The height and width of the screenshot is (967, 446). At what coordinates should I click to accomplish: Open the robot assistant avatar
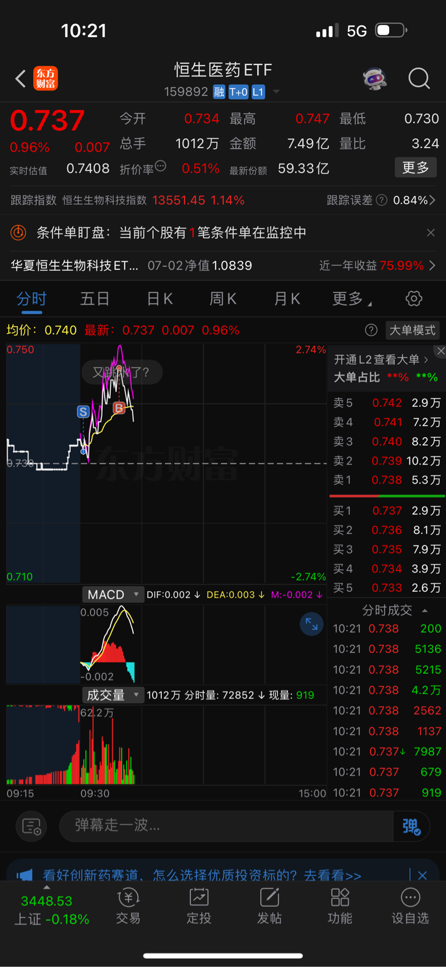[x=375, y=78]
